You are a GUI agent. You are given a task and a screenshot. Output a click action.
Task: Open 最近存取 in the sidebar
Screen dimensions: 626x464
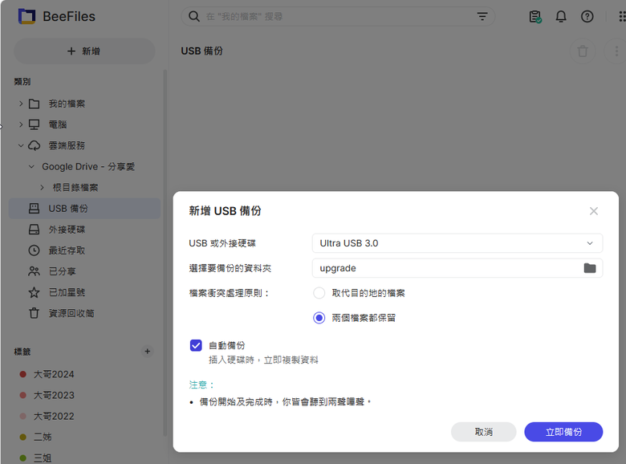point(67,250)
